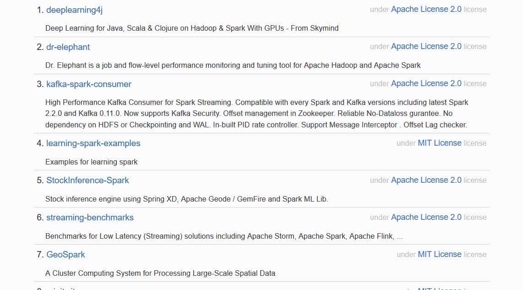The width and height of the screenshot is (523, 290).
Task: Open the StockInference-Spark project link
Action: click(x=87, y=180)
